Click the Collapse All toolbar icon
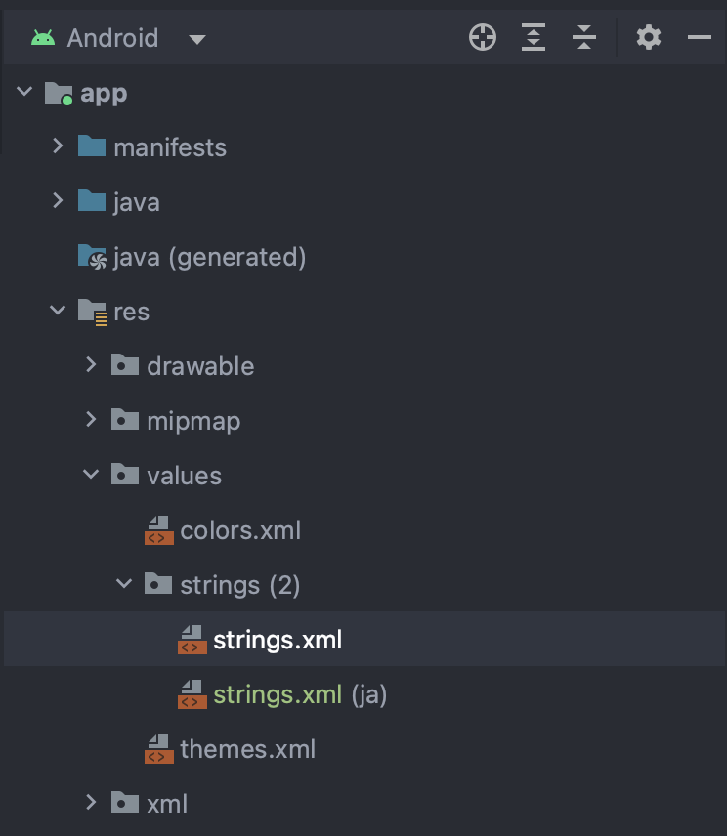Screen dimensions: 727x836 tap(584, 38)
